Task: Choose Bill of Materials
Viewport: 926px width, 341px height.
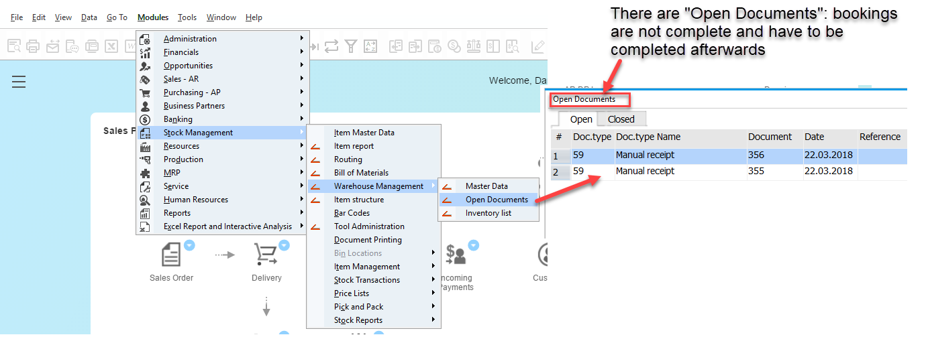Action: [373, 173]
